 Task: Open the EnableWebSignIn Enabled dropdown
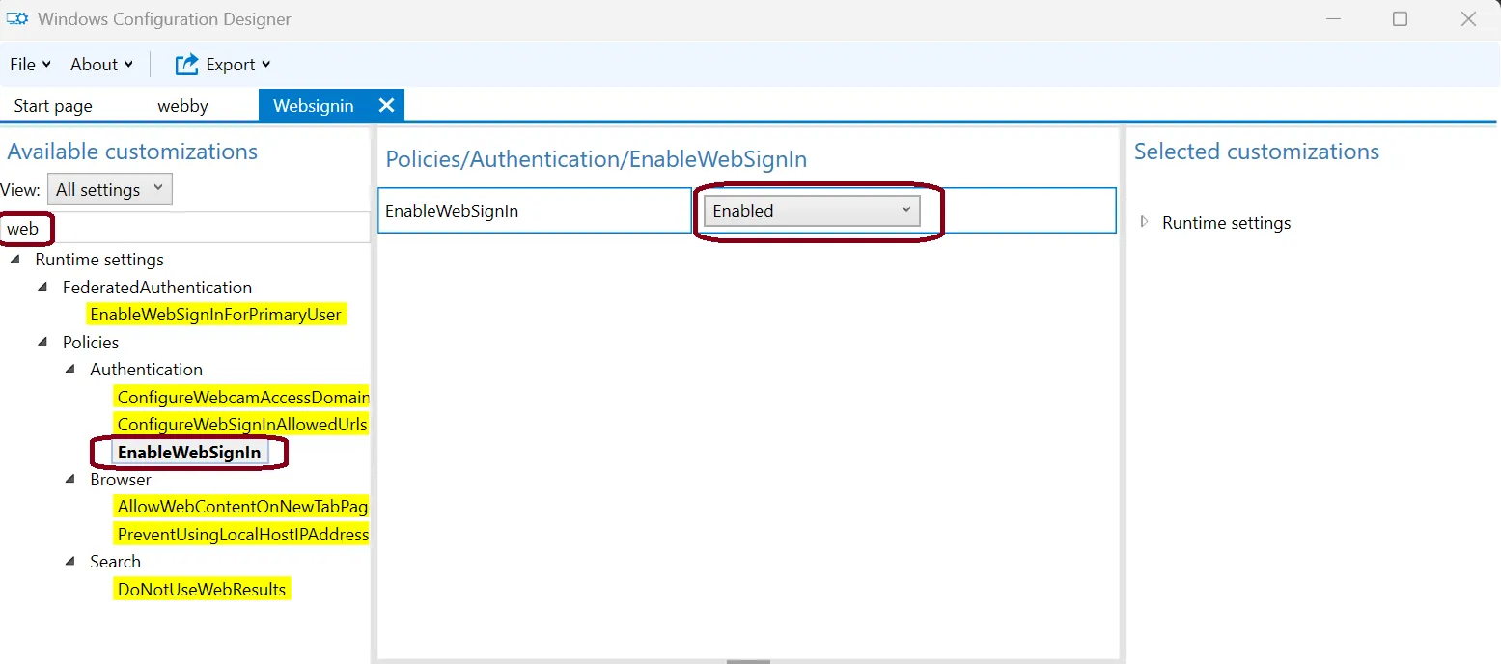[x=812, y=210]
